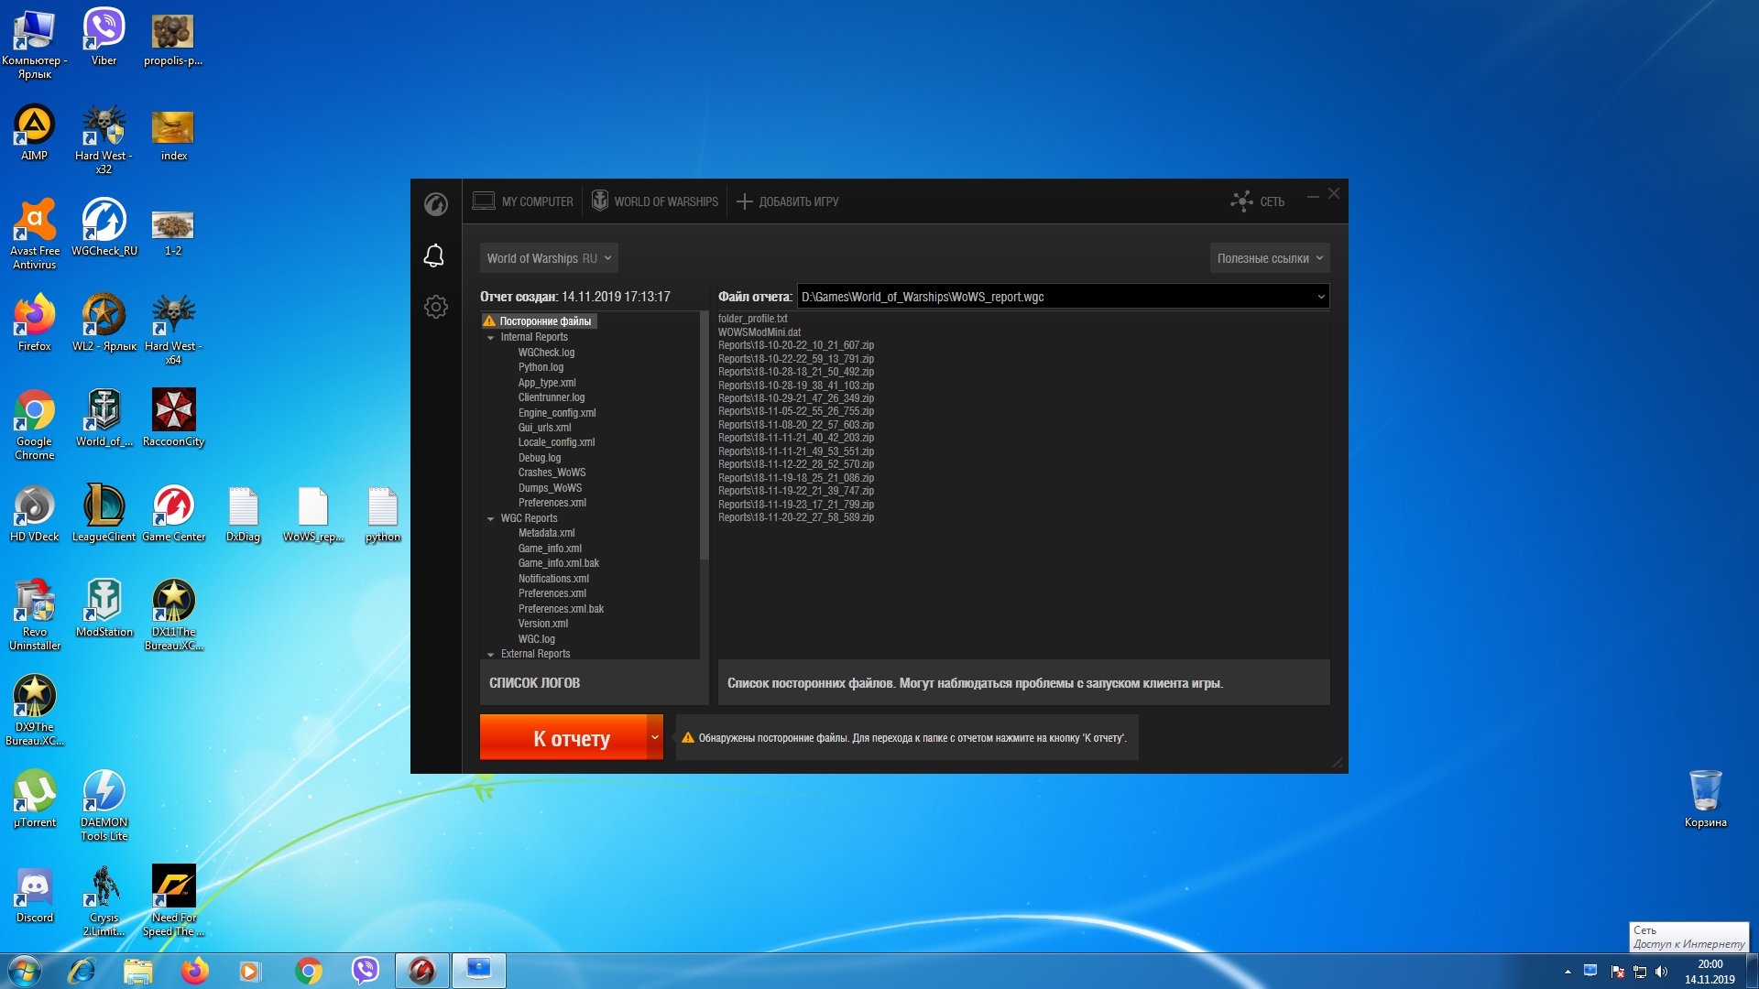Switch to the World of Warships tab
The width and height of the screenshot is (1759, 989).
click(655, 201)
